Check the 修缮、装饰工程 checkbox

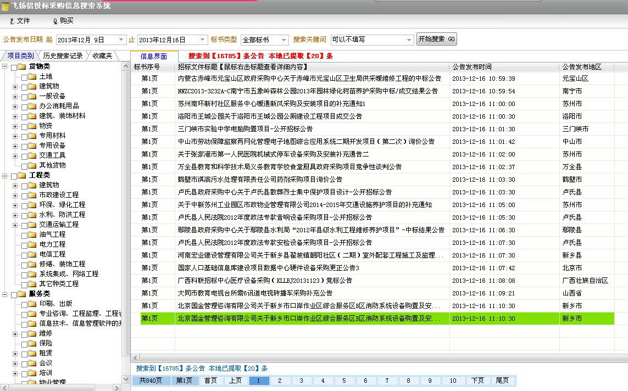pos(24,265)
